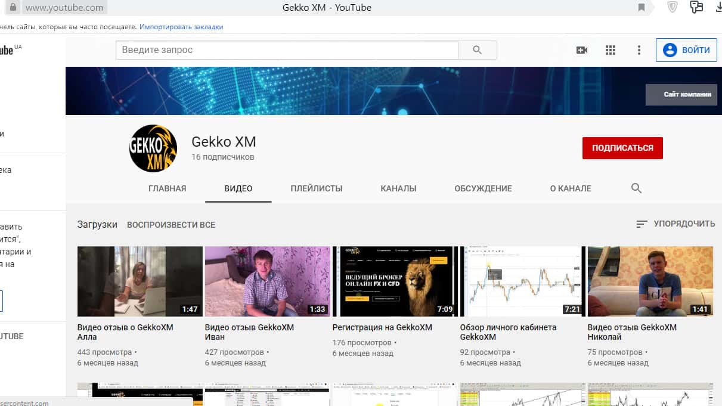Click the Gekko XM channel avatar

[x=153, y=148]
